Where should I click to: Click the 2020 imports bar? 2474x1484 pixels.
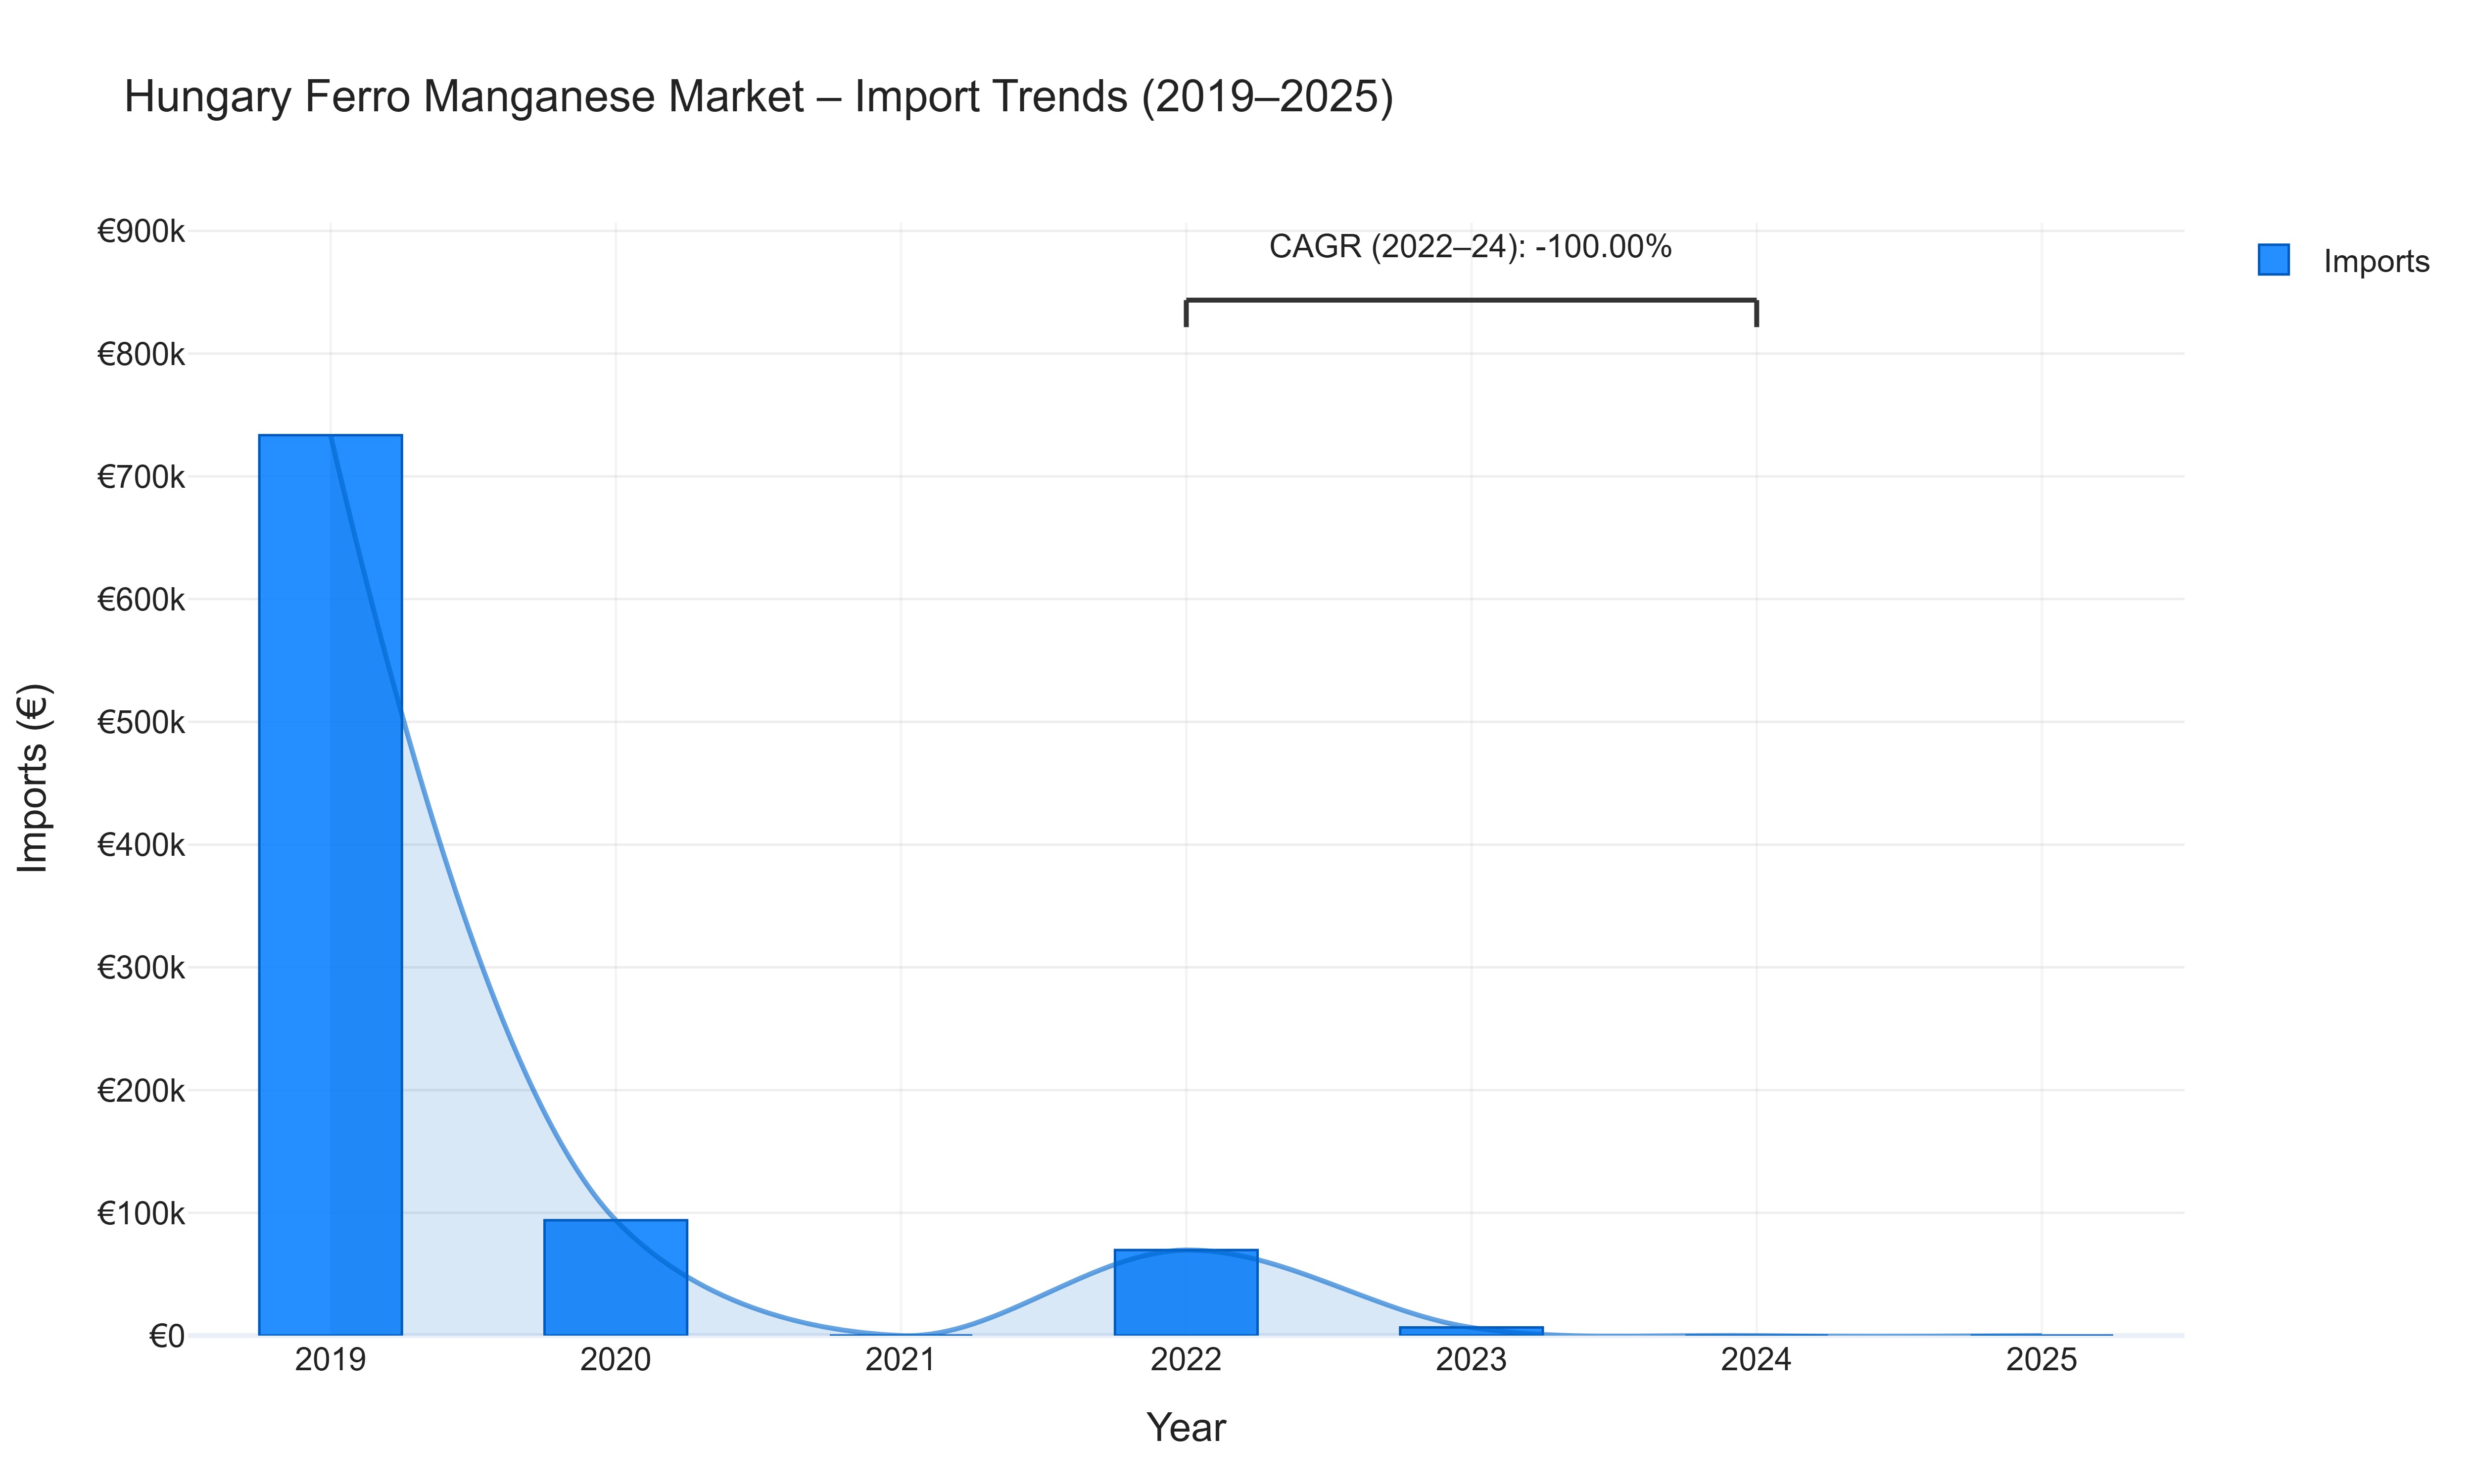pos(615,1277)
